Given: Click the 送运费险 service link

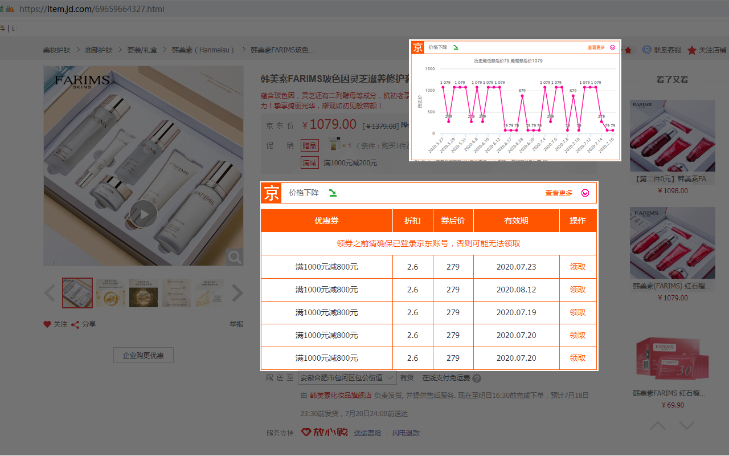Looking at the screenshot, I should [367, 433].
